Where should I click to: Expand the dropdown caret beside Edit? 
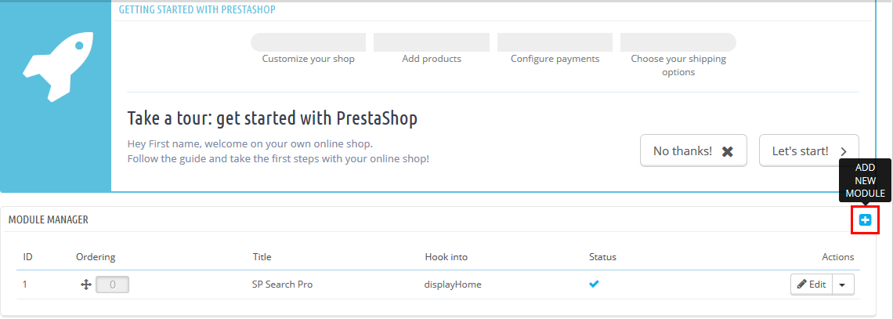[844, 285]
